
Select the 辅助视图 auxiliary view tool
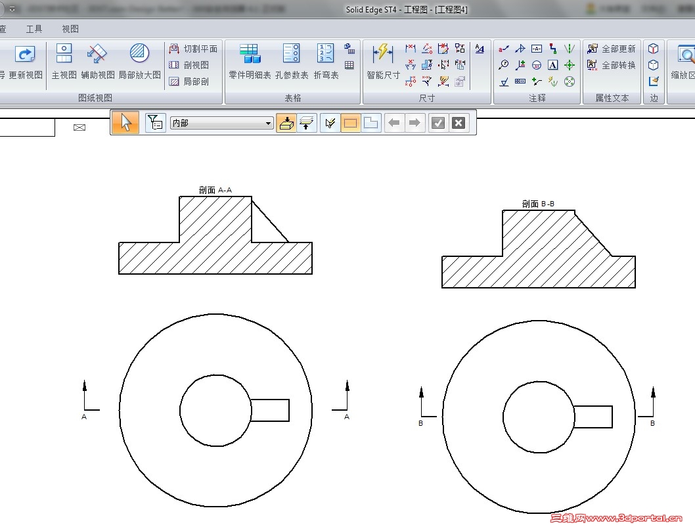[x=97, y=62]
